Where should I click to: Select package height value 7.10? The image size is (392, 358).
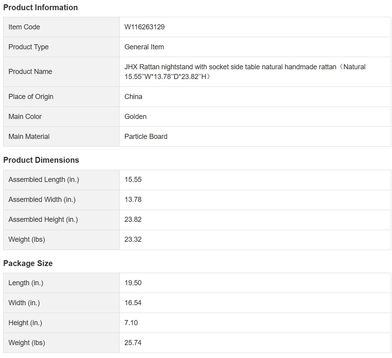tap(131, 323)
